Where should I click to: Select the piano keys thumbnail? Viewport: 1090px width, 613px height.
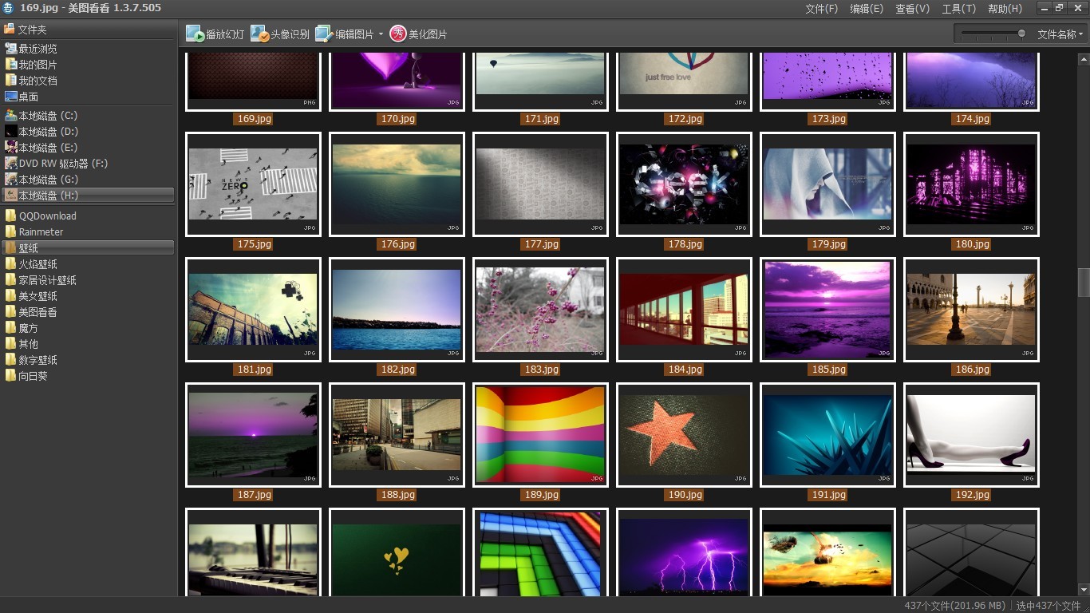(253, 552)
